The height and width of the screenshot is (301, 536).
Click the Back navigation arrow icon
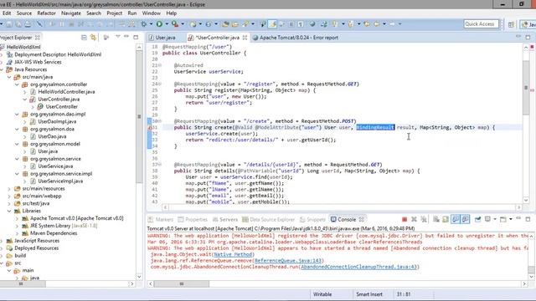pyautogui.click(x=377, y=24)
